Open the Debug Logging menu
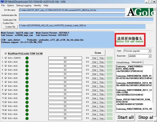This screenshot has width=157, height=122. pos(24,5)
